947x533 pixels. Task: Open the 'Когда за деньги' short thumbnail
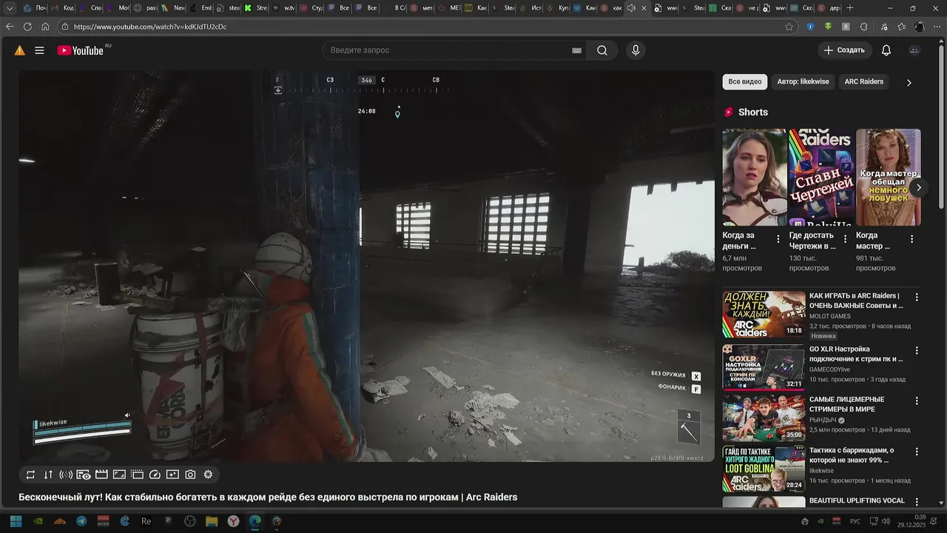click(x=755, y=178)
